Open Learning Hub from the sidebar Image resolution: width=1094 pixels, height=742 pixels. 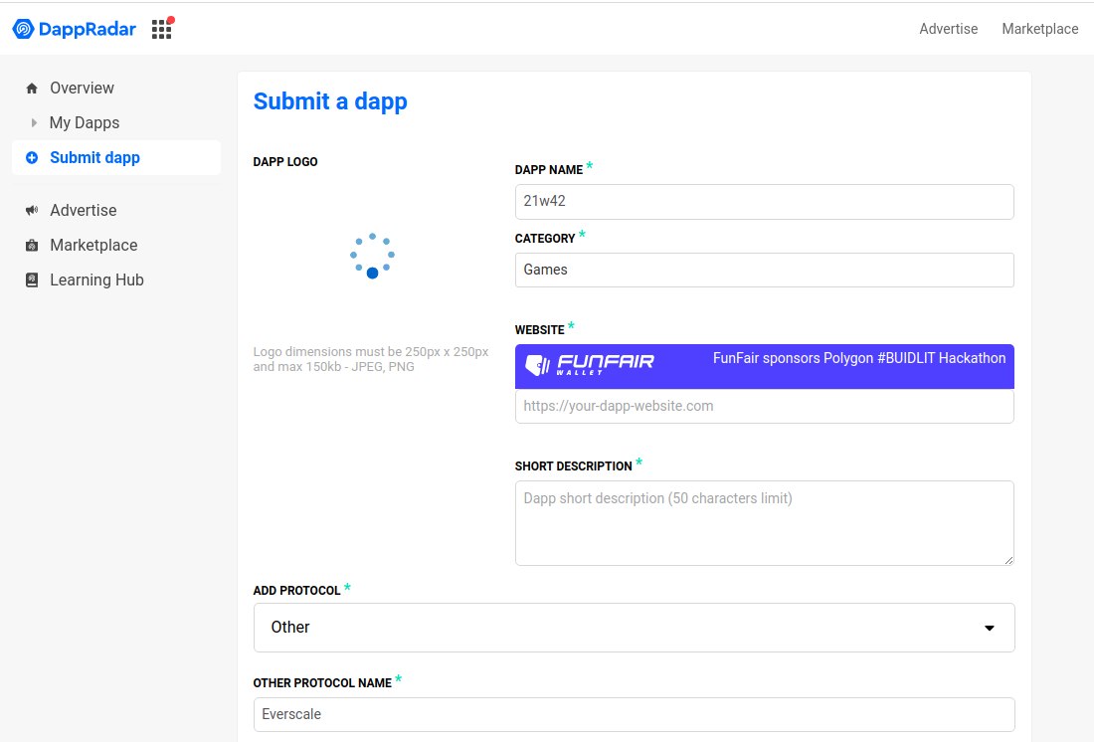click(x=96, y=280)
